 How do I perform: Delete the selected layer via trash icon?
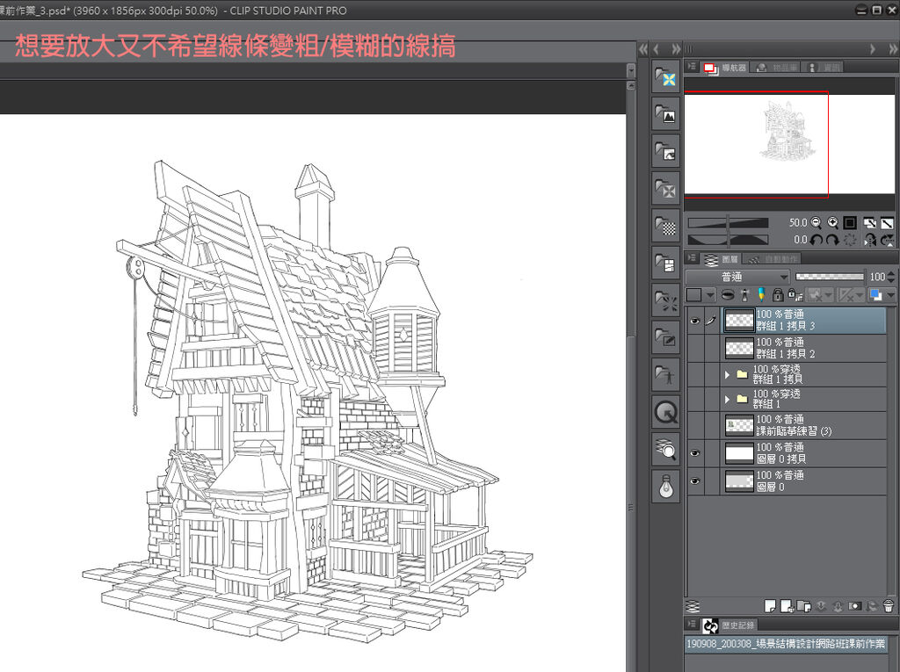click(x=888, y=606)
